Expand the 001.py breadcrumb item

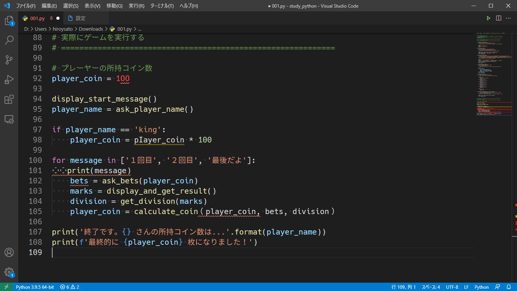(125, 28)
